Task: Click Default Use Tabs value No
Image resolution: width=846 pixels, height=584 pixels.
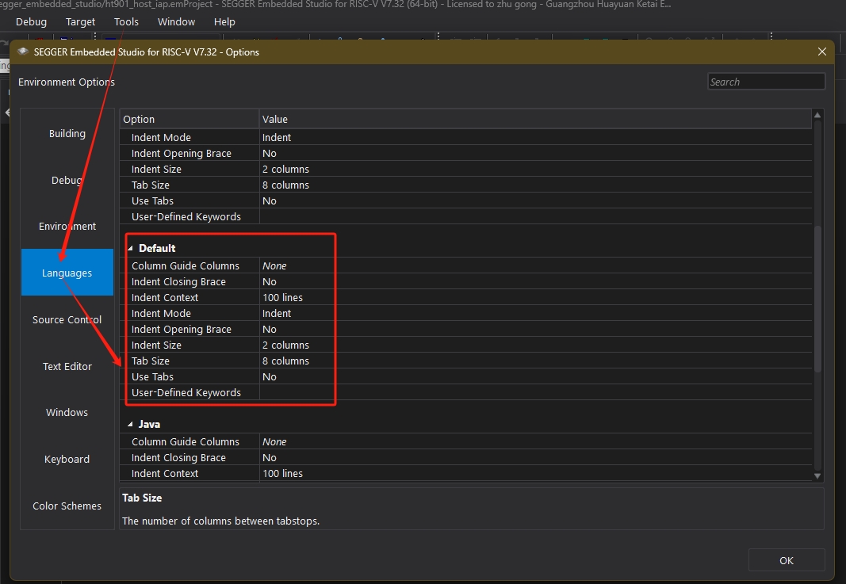Action: click(270, 377)
